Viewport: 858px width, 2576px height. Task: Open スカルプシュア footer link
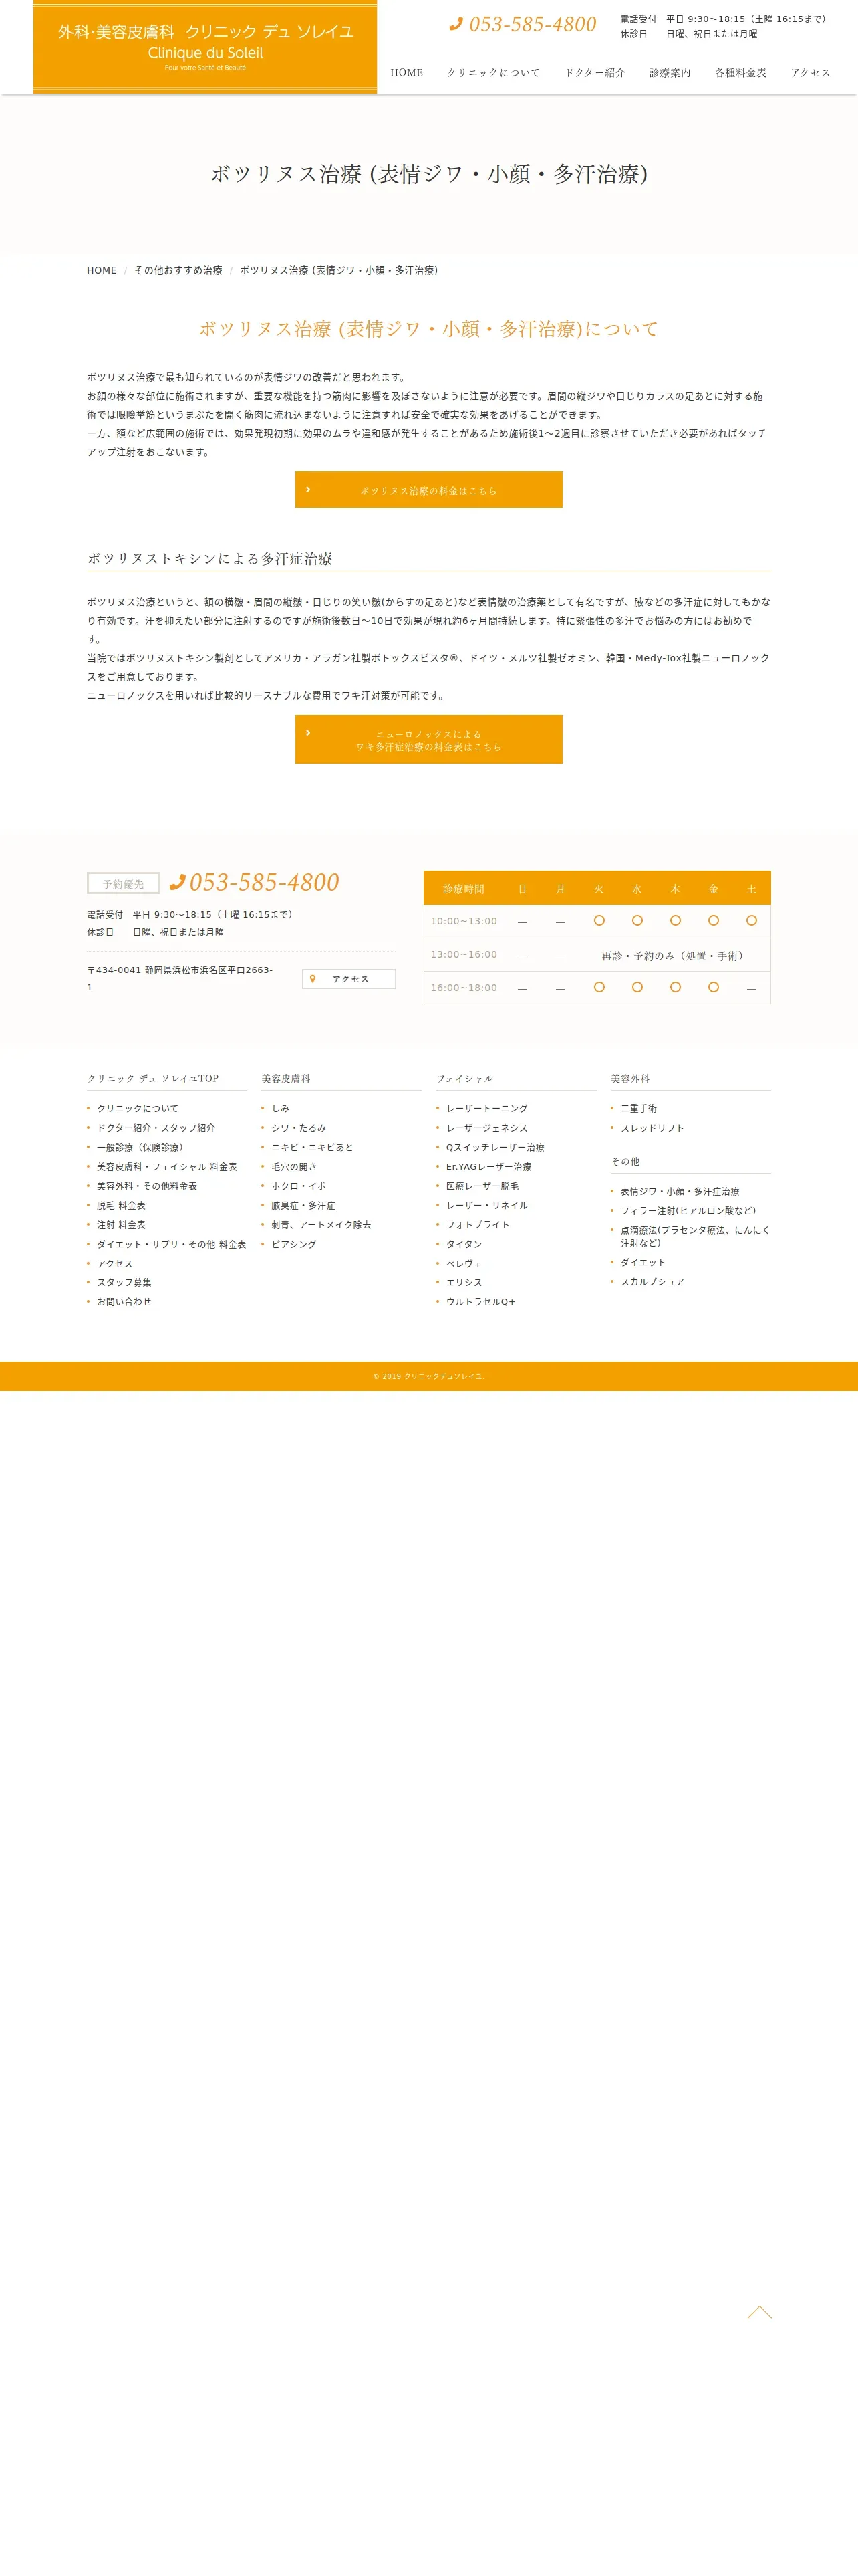click(652, 1281)
